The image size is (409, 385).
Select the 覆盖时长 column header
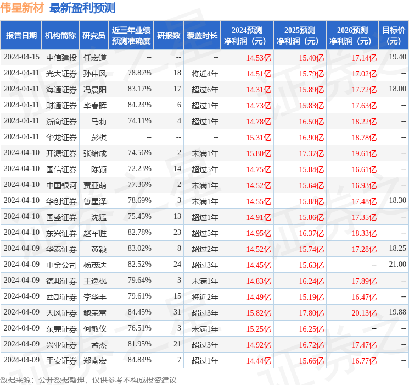[x=202, y=36]
